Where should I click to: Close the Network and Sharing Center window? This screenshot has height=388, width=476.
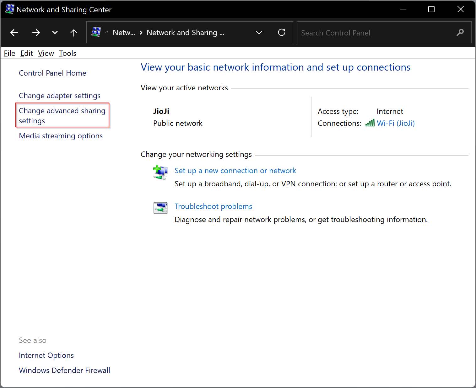tap(461, 9)
